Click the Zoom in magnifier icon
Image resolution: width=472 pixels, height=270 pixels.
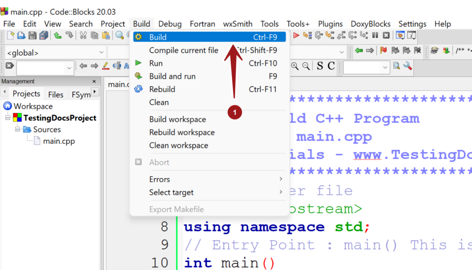(x=295, y=66)
